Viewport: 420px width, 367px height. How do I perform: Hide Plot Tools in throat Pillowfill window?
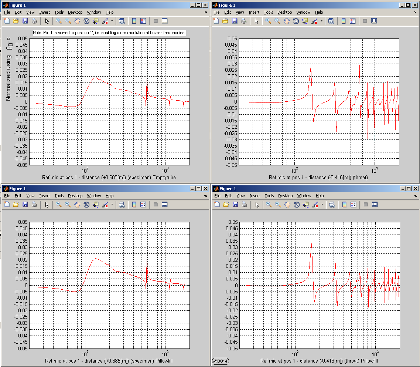click(366, 205)
